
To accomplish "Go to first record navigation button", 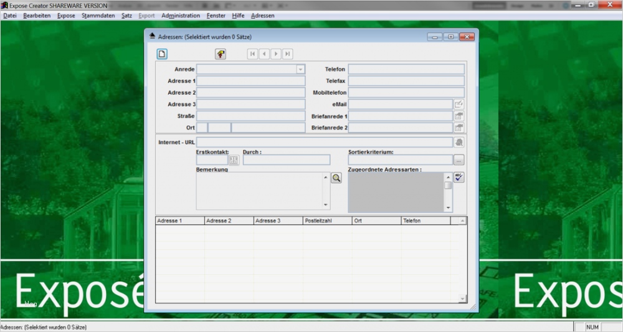I will tap(252, 54).
